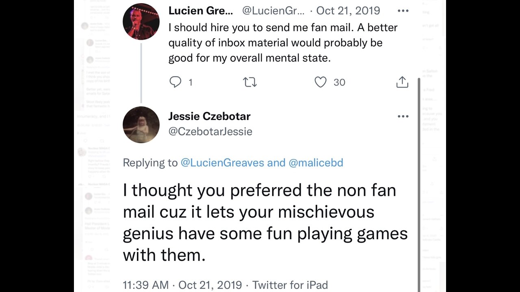520x292 pixels.
Task: Click Jessie's reply text about mischievous genius
Action: 265,223
